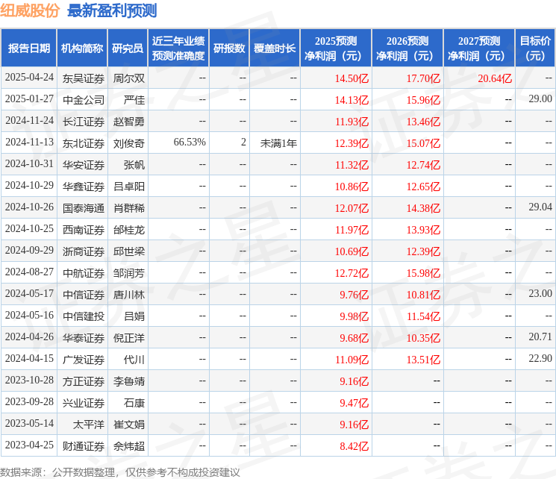The height and width of the screenshot is (479, 556).
Task: Click the 2027预测净利润 header
Action: tap(479, 48)
